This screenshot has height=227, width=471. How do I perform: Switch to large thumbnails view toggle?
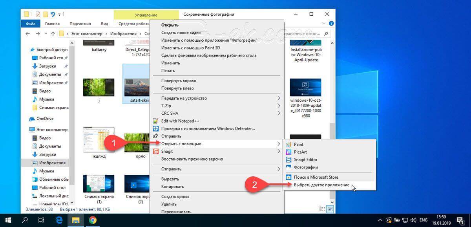pos(330,209)
